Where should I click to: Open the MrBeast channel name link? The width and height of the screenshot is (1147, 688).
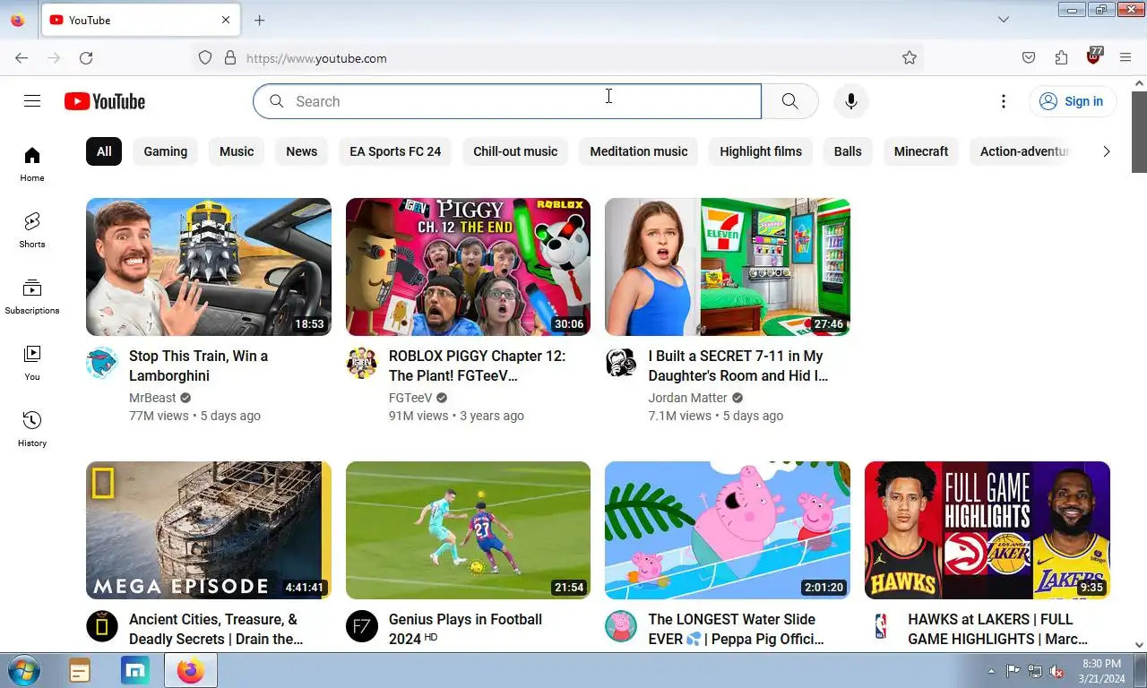[152, 398]
